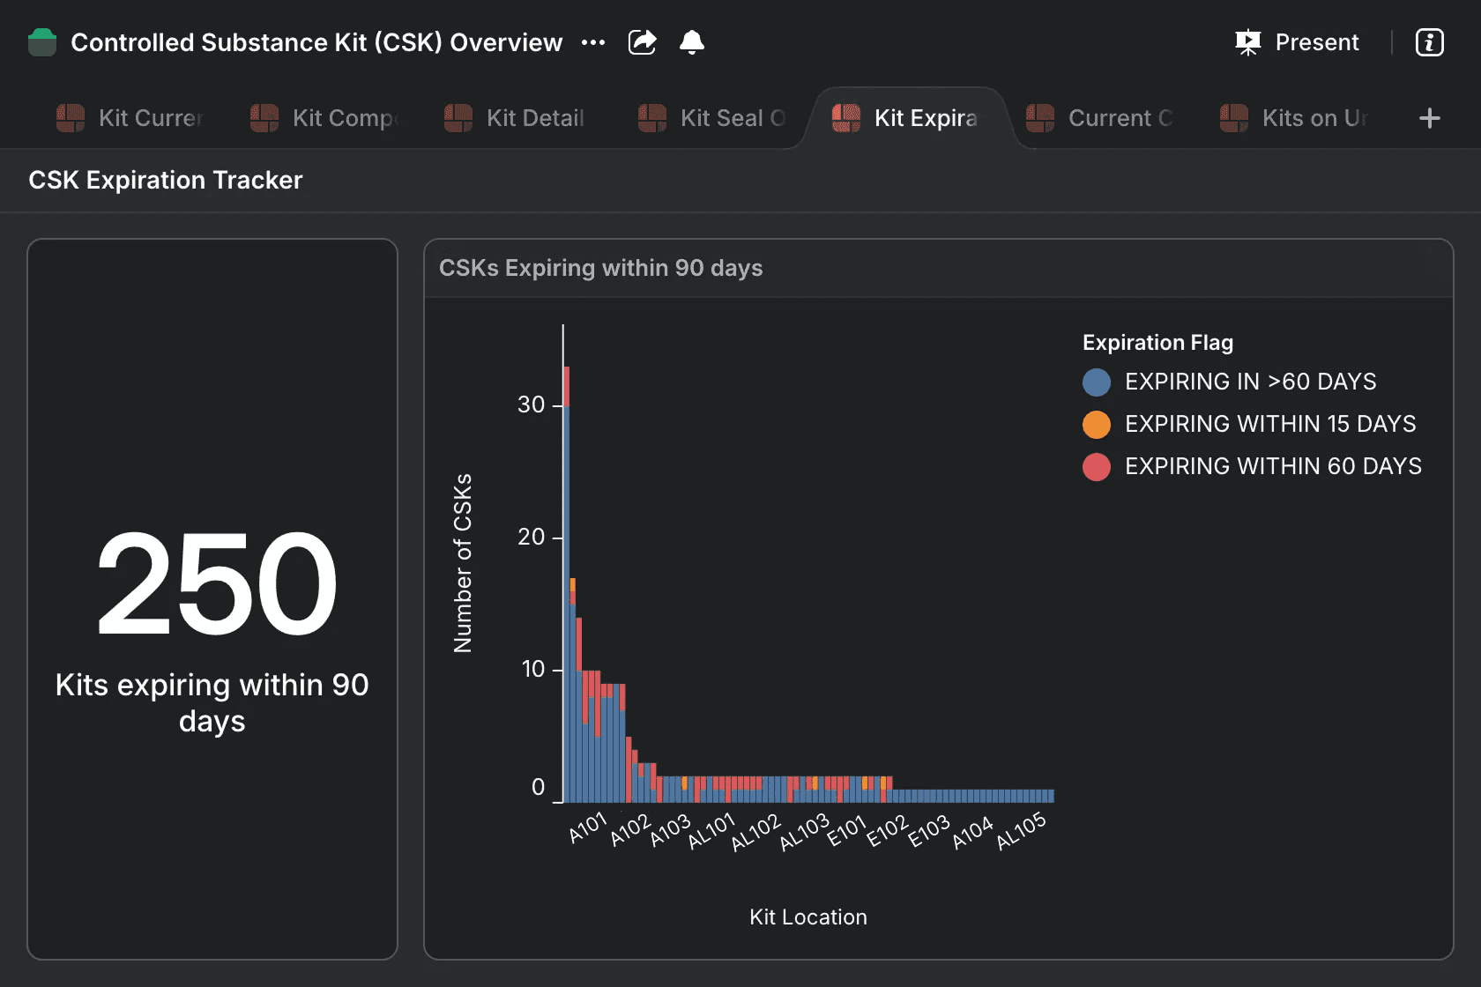Click the 250 kits expiring metric

tap(216, 583)
